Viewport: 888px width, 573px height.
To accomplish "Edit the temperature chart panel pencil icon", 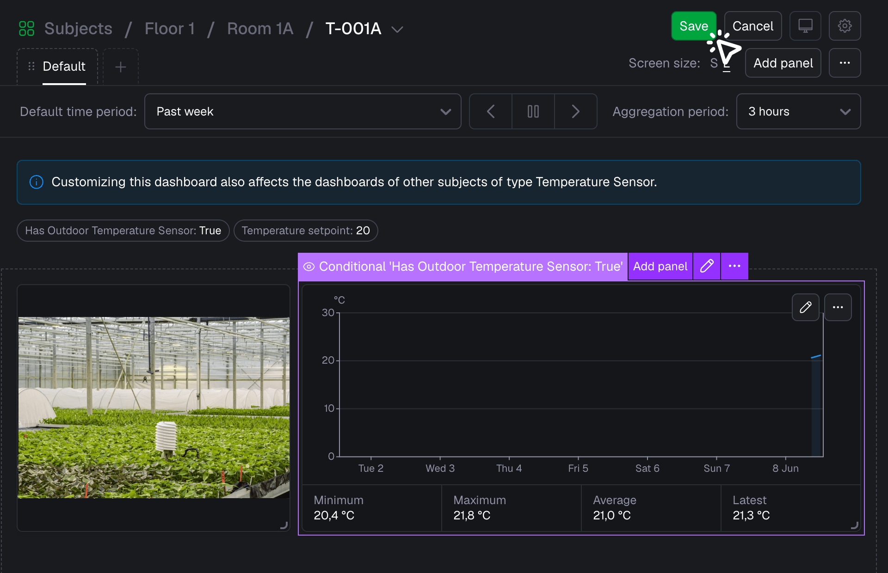I will click(806, 307).
